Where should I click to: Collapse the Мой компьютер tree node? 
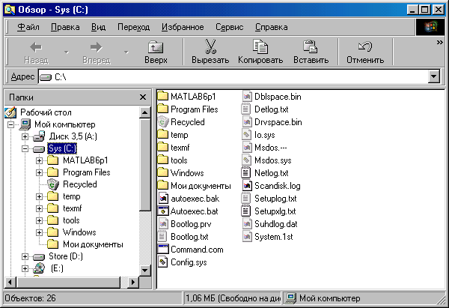click(11, 124)
